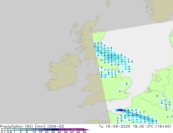This screenshot has width=173, height=133.
Task: Click the 1–2 mm legend swatch
Action: coord(17,129)
